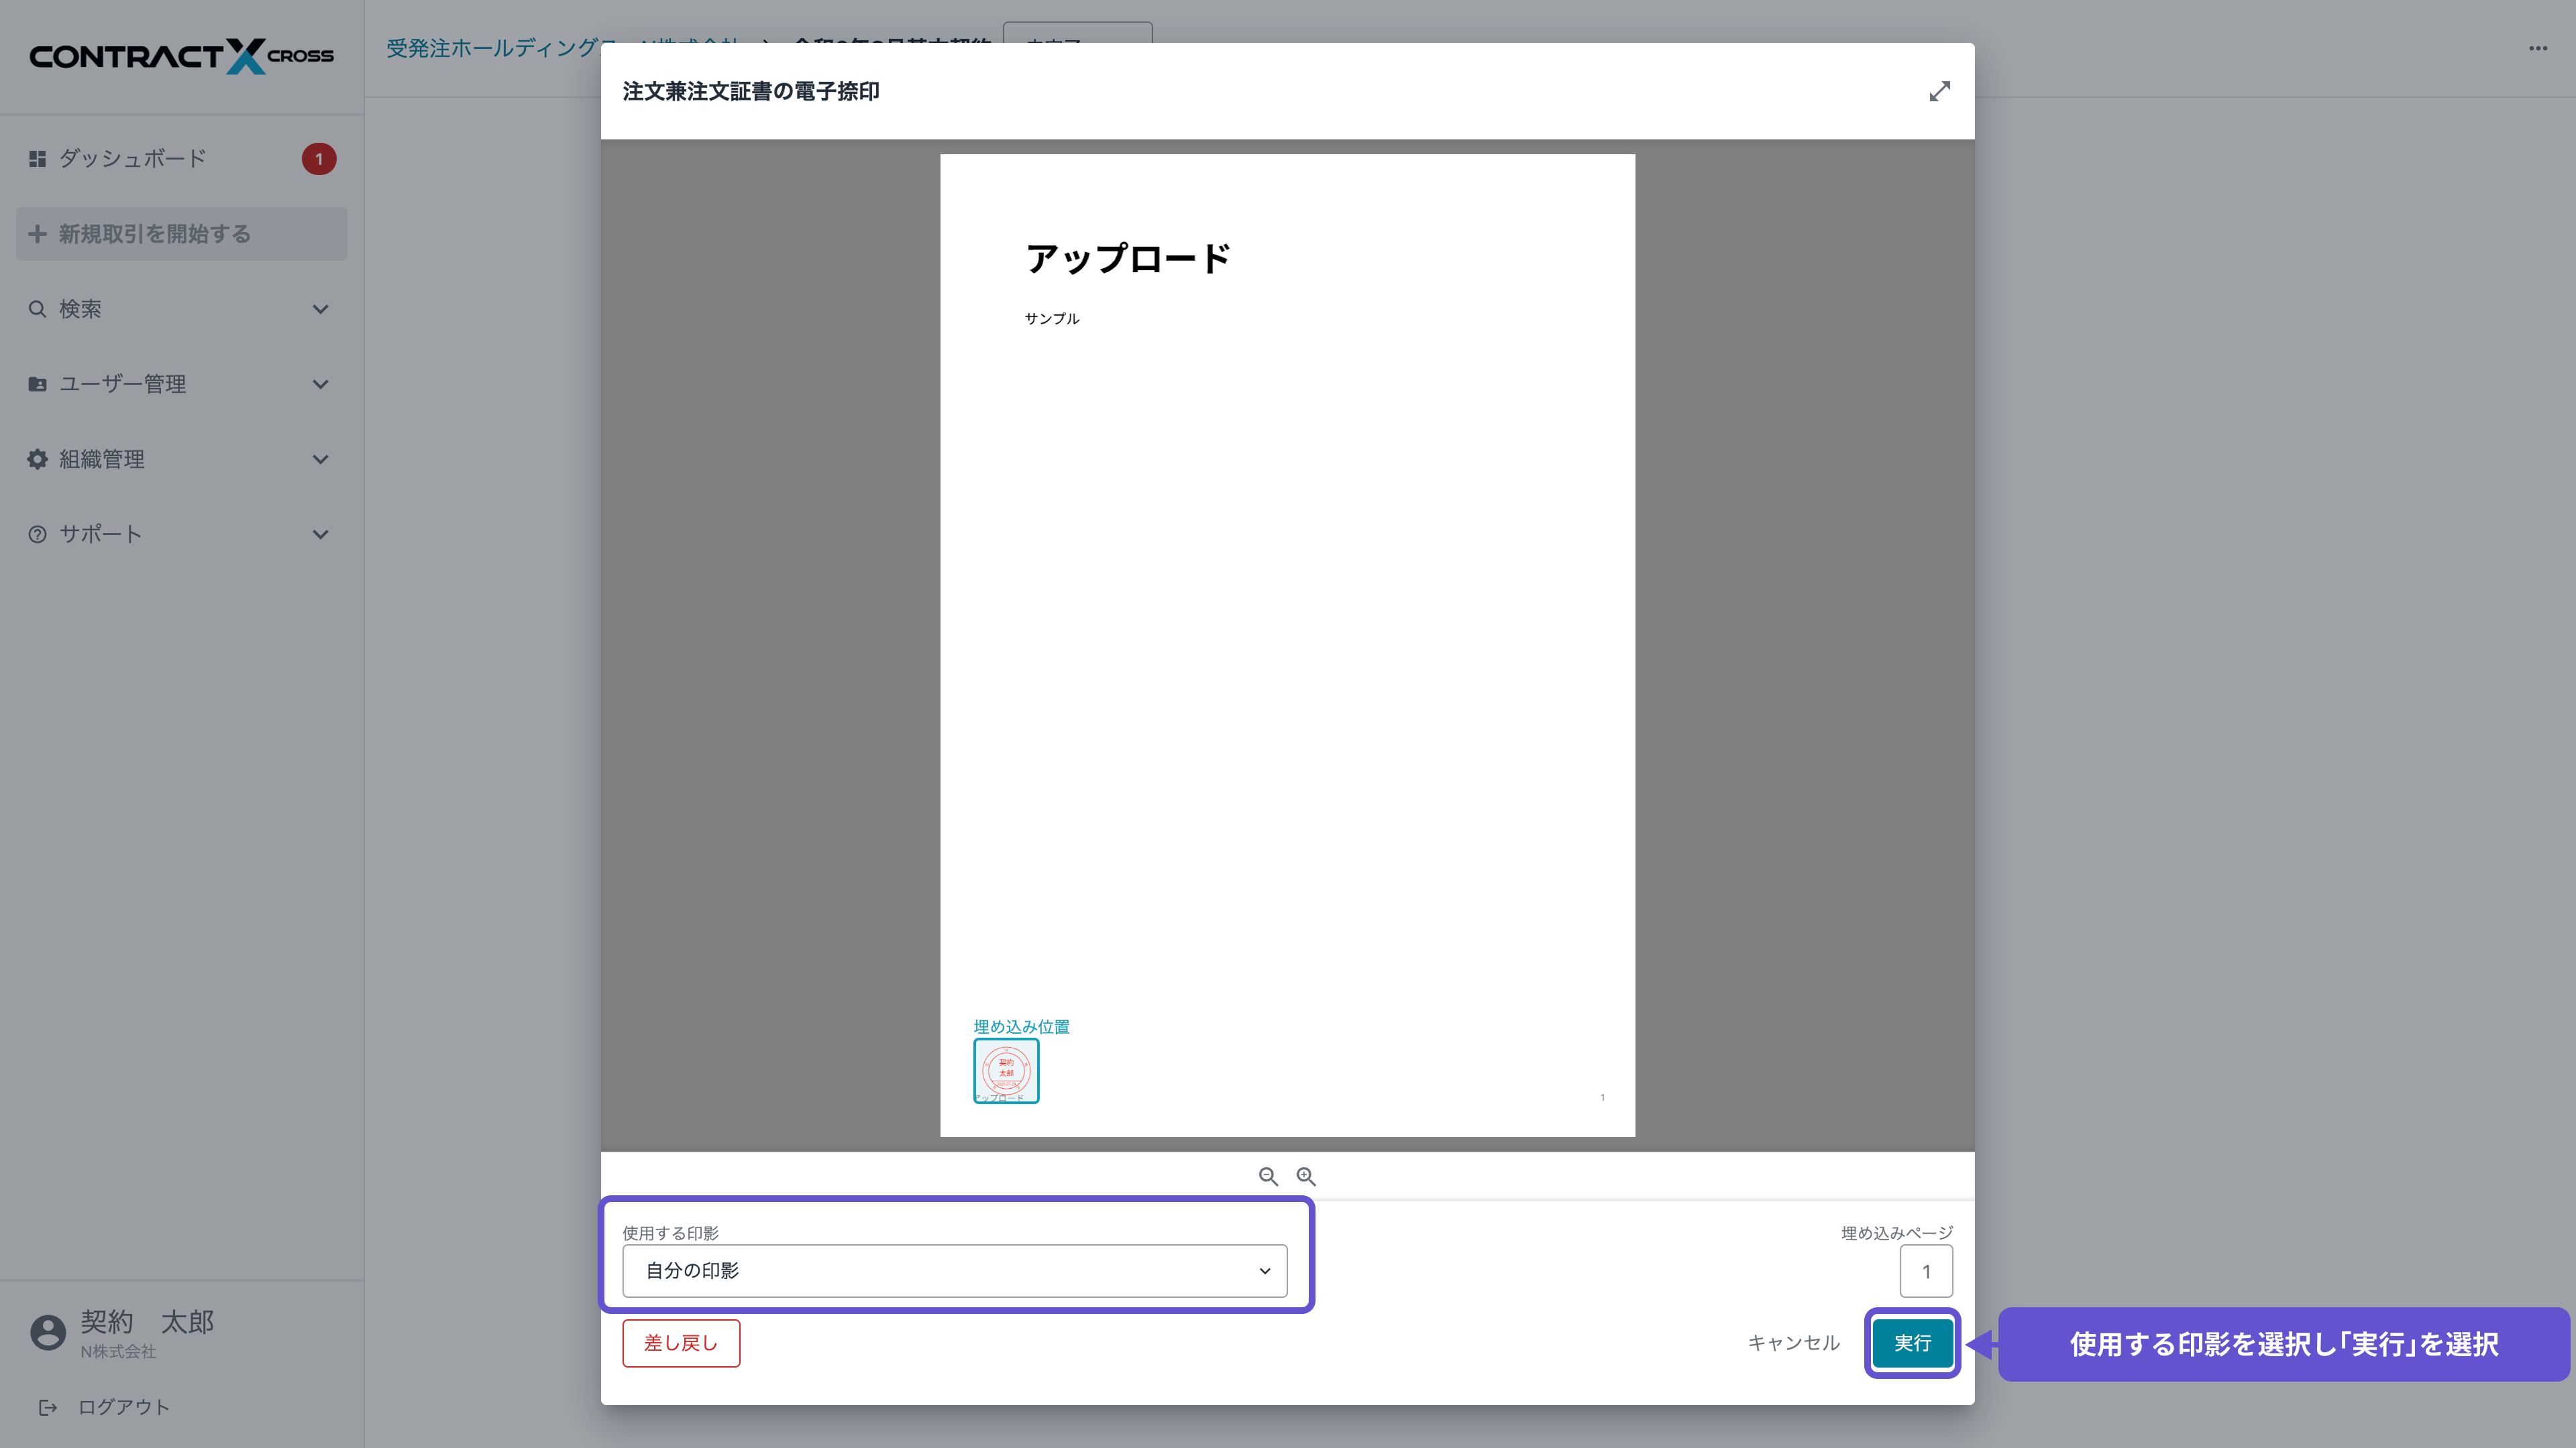Open the 使用する印影 dropdown
The height and width of the screenshot is (1448, 2576).
tap(954, 1270)
